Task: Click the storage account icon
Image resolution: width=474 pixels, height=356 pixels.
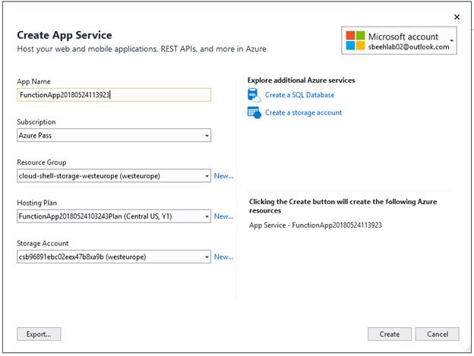Action: 254,112
